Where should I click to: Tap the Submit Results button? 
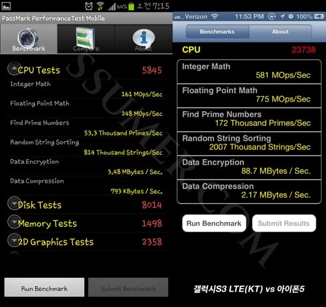(284, 223)
